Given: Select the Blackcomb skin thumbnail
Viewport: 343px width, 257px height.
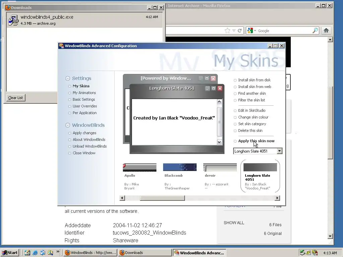Looking at the screenshot, I should coord(180,167).
